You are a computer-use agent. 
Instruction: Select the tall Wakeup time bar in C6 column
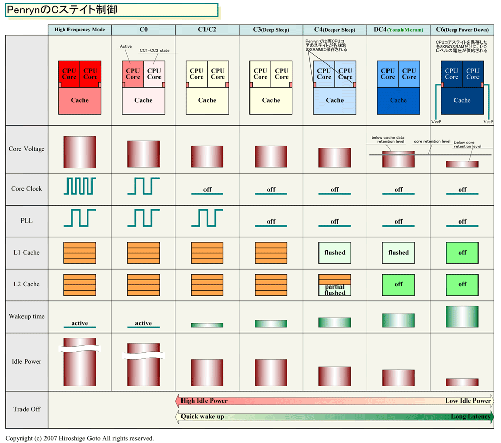(x=462, y=317)
